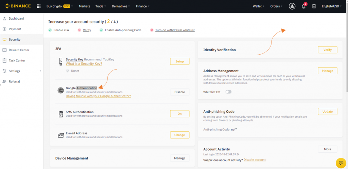348x169 pixels.
Task: Click Manage button for Address Management
Action: click(328, 71)
